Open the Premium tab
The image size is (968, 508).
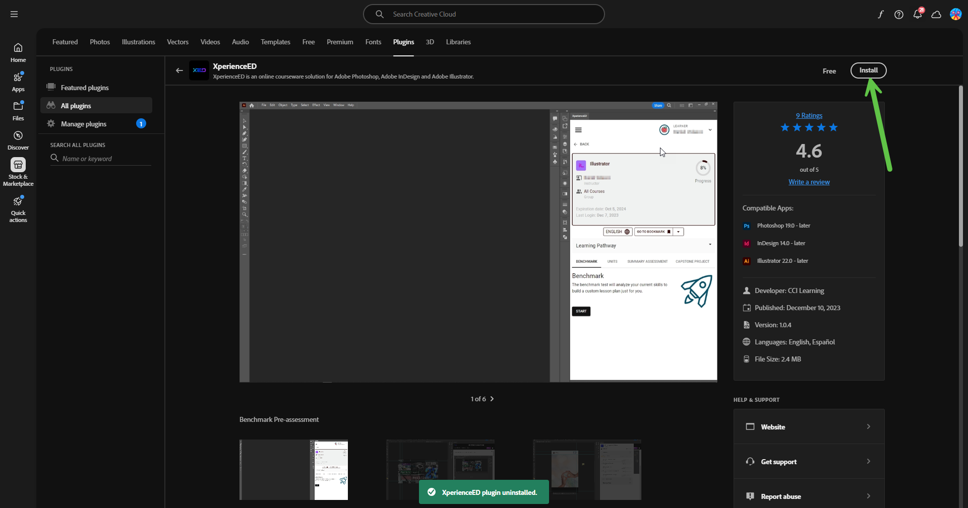click(340, 42)
